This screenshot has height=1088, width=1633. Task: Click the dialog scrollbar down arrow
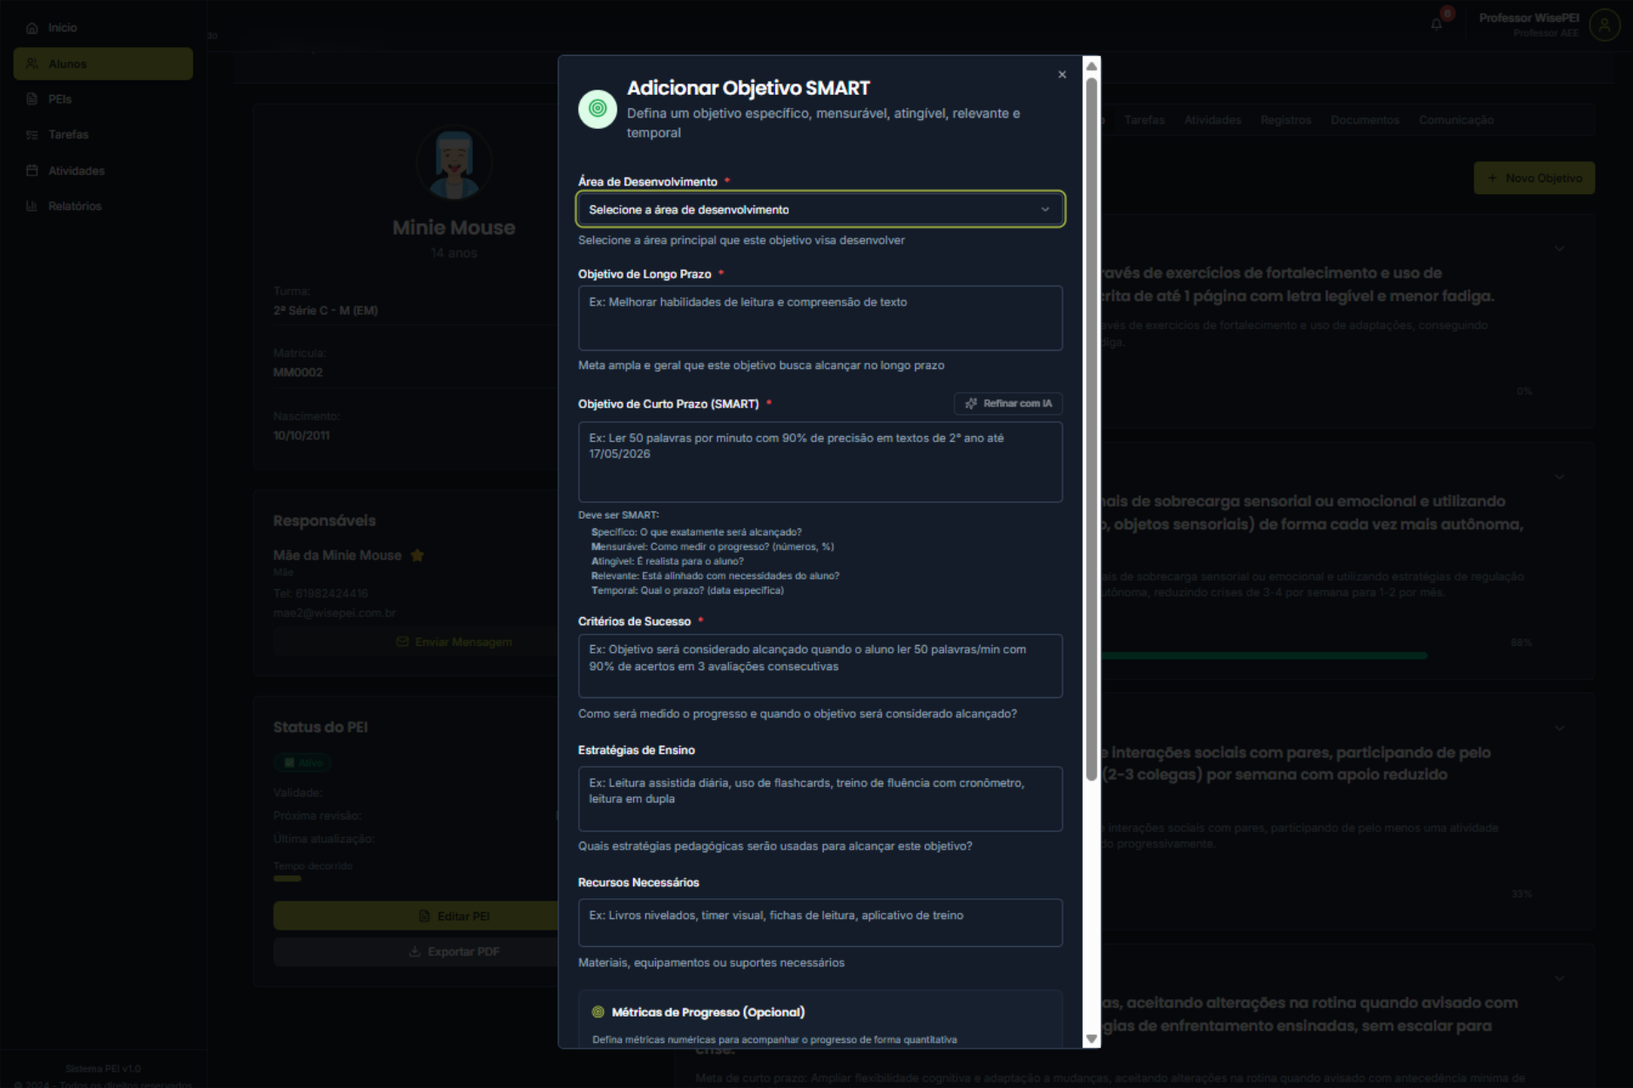pyautogui.click(x=1090, y=1038)
